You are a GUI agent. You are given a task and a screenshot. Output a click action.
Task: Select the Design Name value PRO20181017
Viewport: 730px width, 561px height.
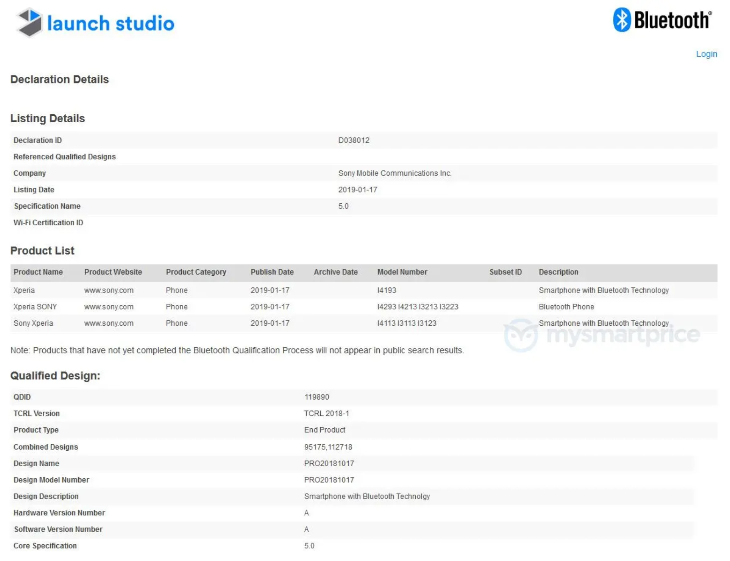(x=329, y=464)
